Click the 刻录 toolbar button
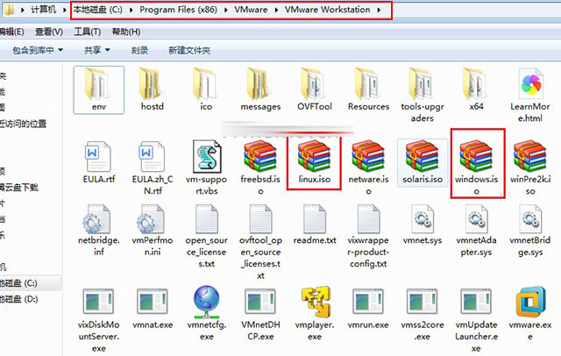The image size is (561, 356). click(x=139, y=51)
